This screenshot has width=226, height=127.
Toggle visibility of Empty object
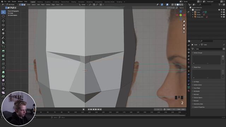click(x=221, y=14)
